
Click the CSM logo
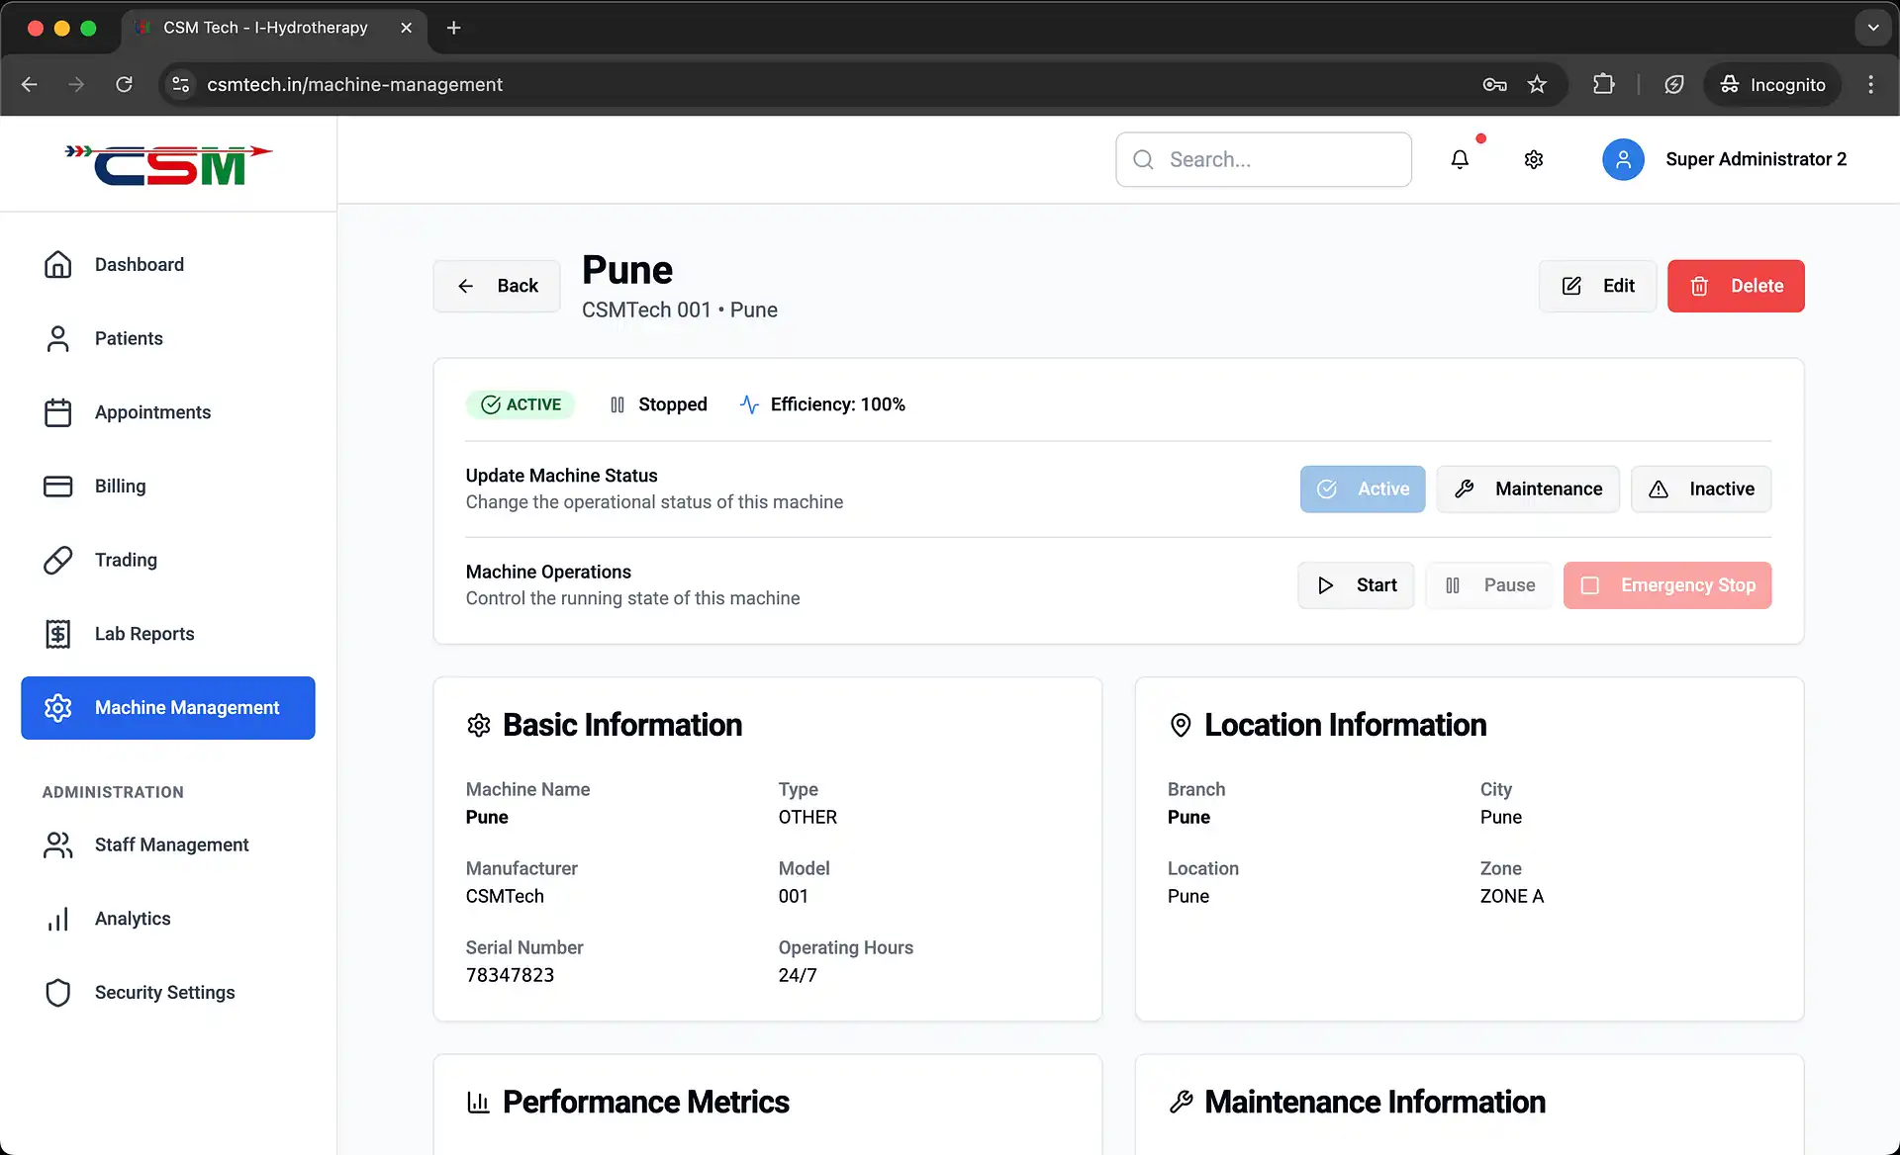168,164
